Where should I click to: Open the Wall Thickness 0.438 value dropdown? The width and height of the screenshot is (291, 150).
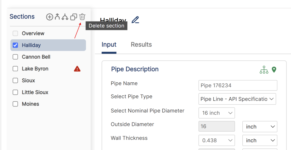[217, 140]
